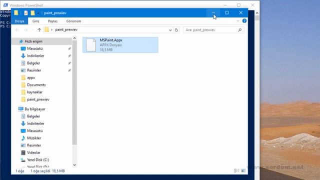Click the folder icon in address bar
This screenshot has height=180, width=320.
click(46, 29)
